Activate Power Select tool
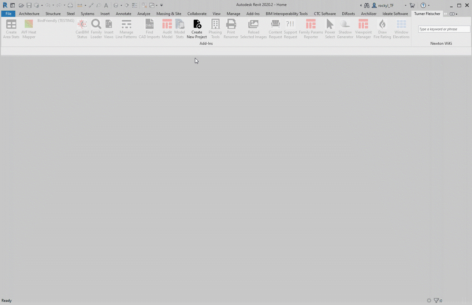Screen dimensions: 472x305 330,29
